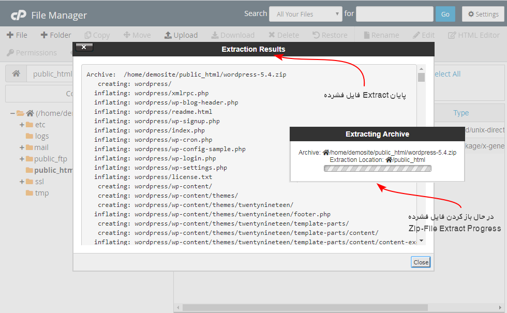Open the Settings button
This screenshot has width=507, height=313.
(483, 14)
